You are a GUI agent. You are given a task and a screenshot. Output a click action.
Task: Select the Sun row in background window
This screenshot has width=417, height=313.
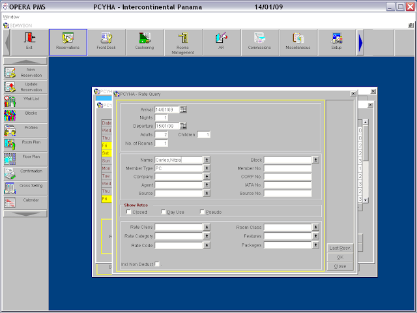[106, 161]
